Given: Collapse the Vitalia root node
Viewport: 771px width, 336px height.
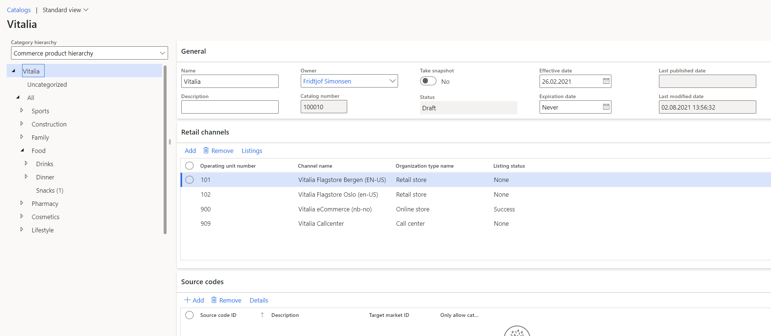Looking at the screenshot, I should click(14, 71).
